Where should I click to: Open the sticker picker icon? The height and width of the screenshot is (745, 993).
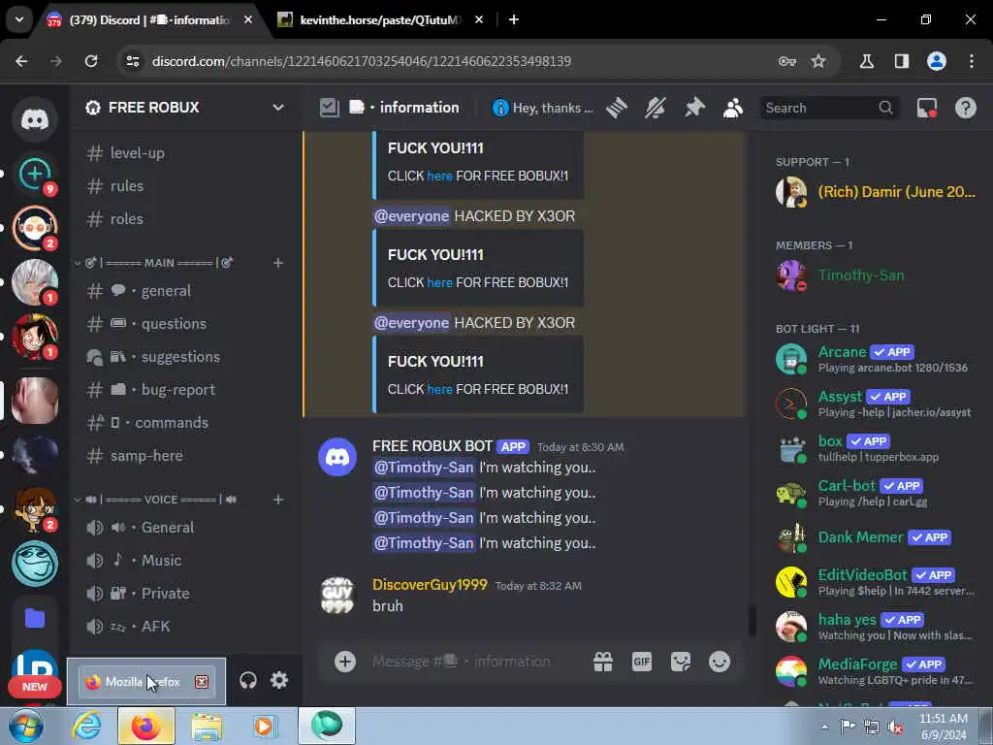click(x=681, y=662)
